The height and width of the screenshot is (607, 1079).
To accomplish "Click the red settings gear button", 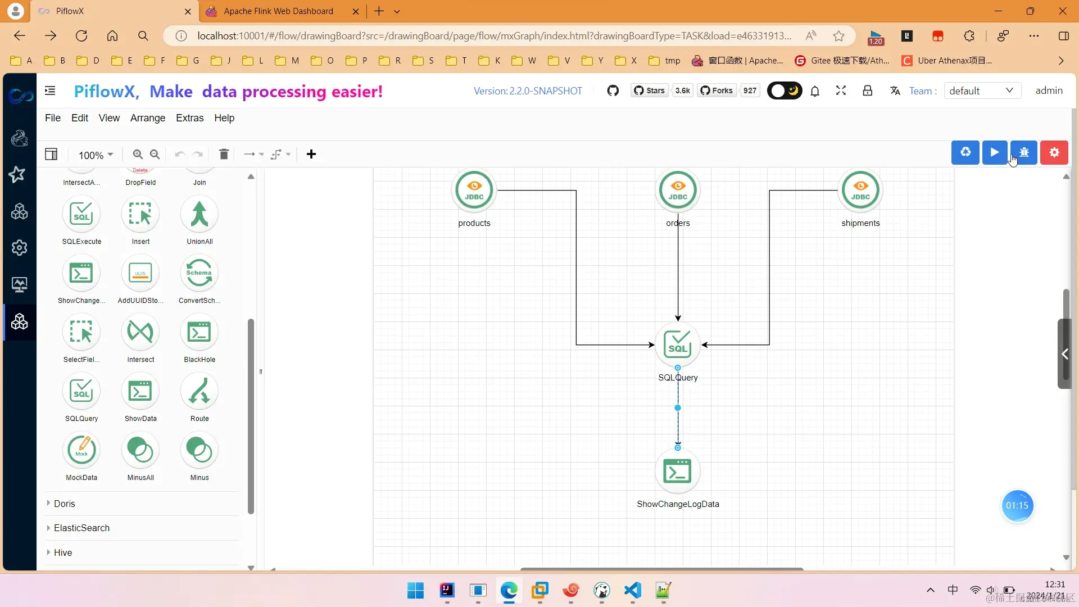I will 1054,152.
